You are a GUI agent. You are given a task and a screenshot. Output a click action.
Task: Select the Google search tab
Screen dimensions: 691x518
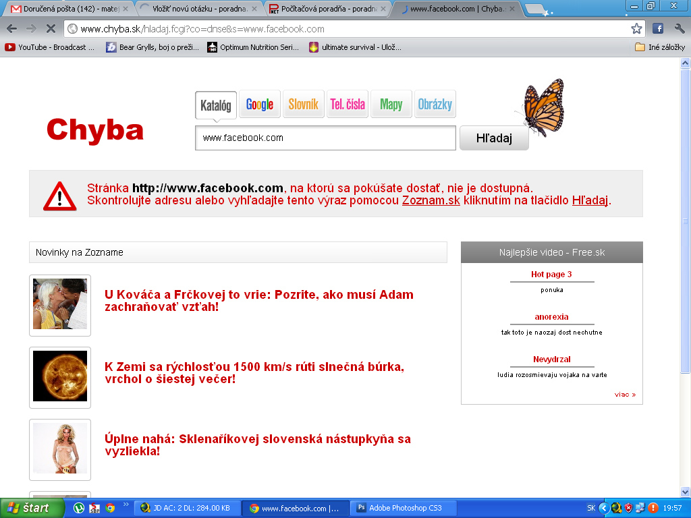click(x=260, y=105)
